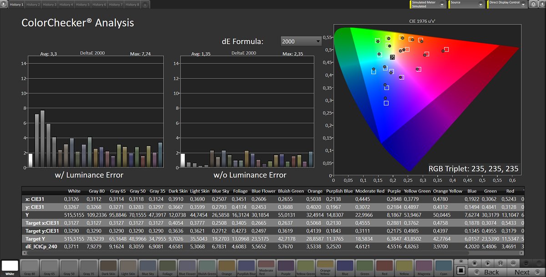Click the single-read bracket icon
546x277 pixels.
click(500, 263)
